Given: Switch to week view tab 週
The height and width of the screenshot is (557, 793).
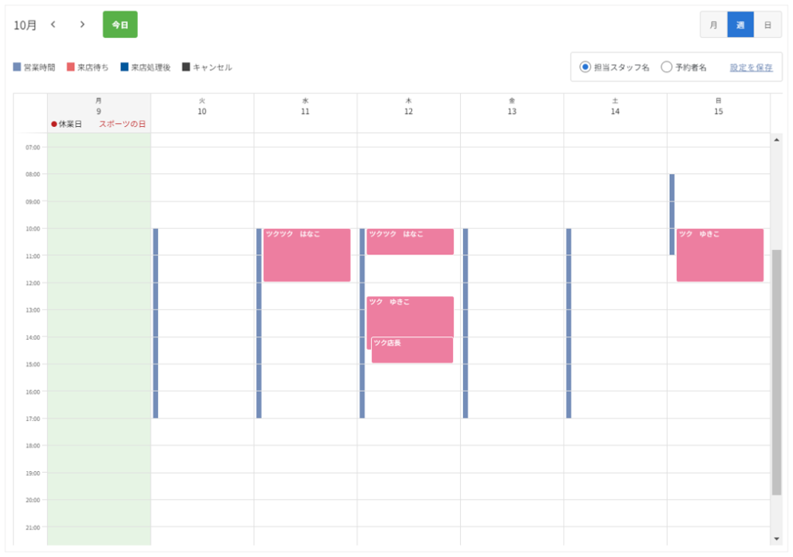Looking at the screenshot, I should coord(740,25).
